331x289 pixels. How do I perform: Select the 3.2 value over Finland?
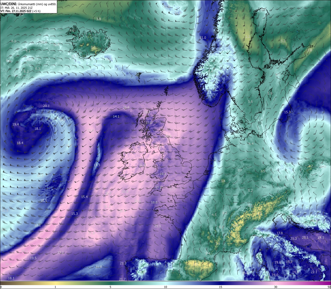click(283, 41)
